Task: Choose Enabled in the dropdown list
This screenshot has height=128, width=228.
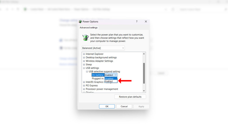Action: coord(111,81)
